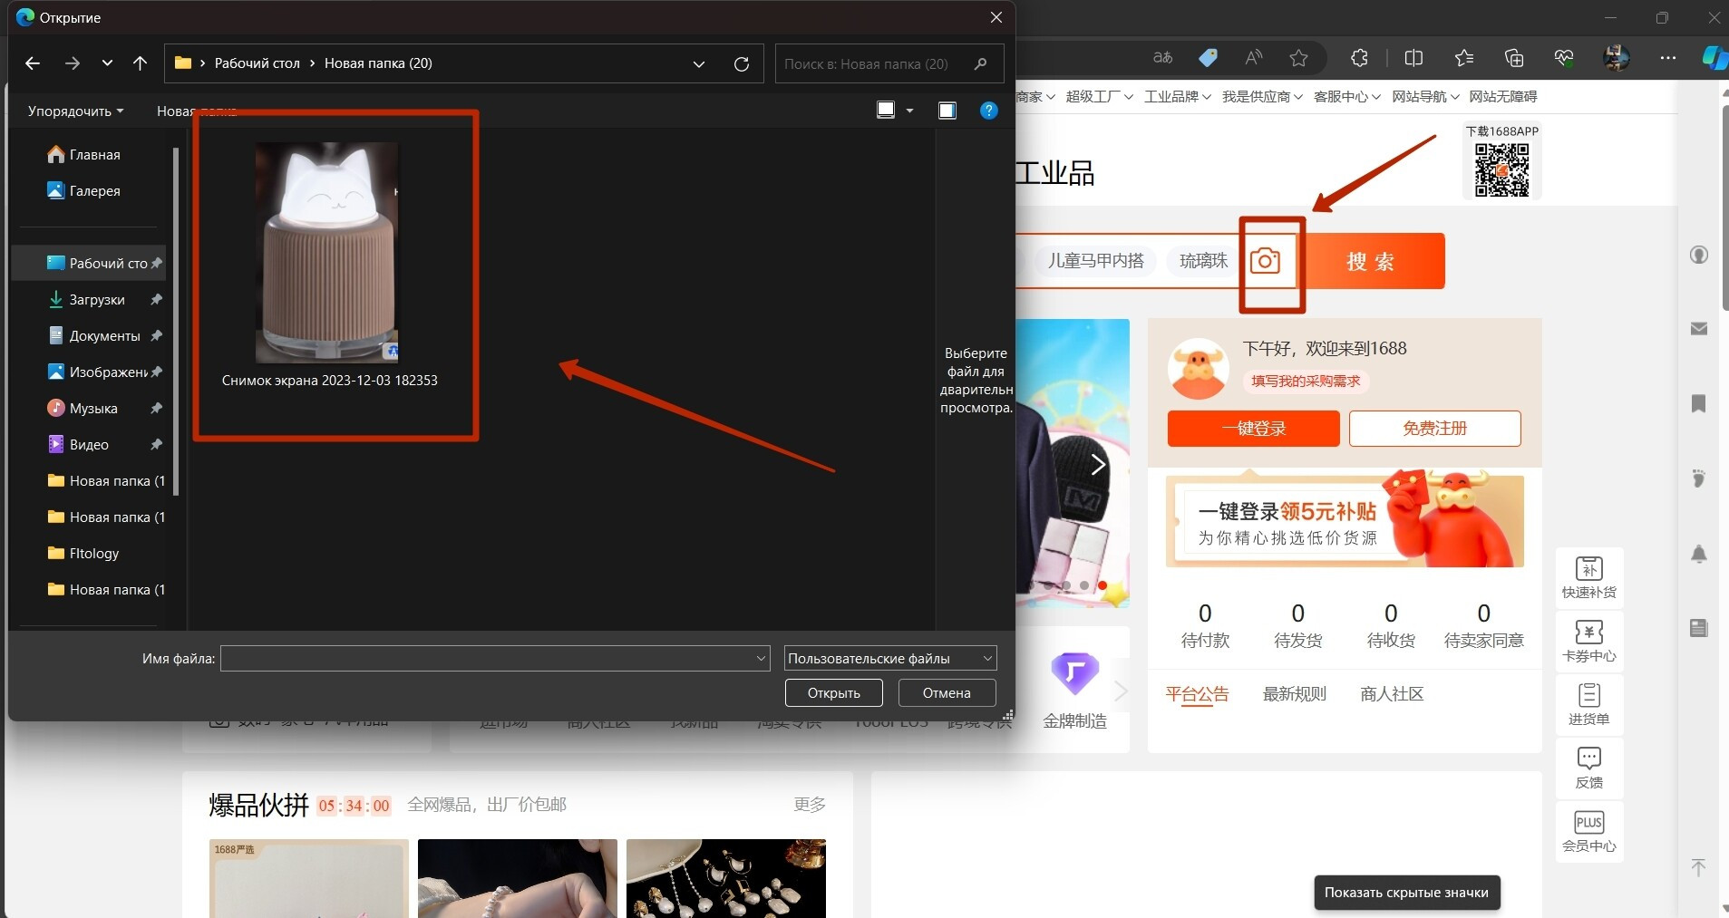Screen dimensions: 1729x918
Task: Open Browser essentials heart icon
Action: pyautogui.click(x=1564, y=58)
